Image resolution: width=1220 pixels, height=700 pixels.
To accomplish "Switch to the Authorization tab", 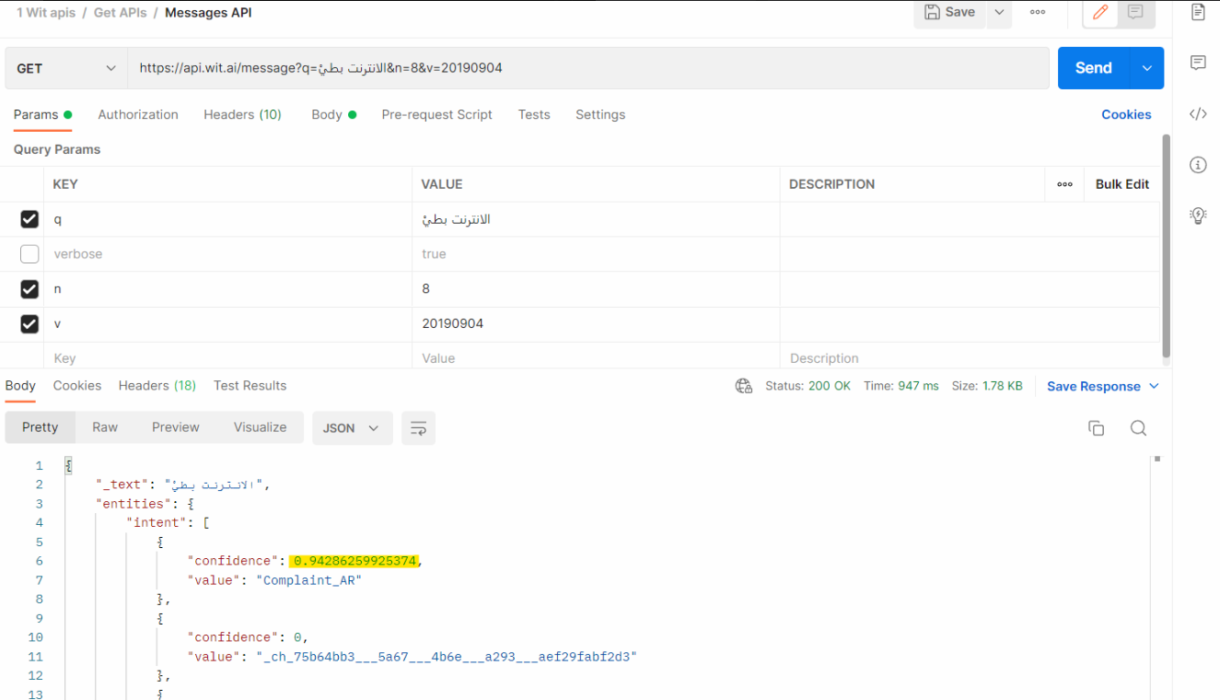I will tap(137, 114).
